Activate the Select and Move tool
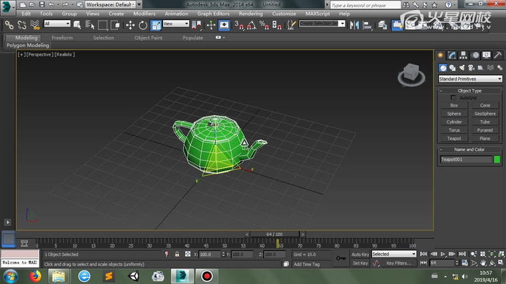 [130, 25]
